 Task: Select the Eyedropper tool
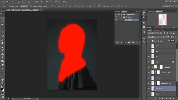[x=3, y=32]
